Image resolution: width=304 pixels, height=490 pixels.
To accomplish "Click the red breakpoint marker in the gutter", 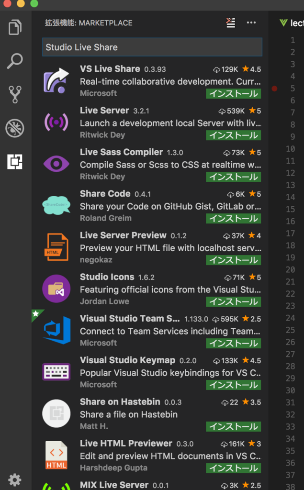I will point(275,88).
